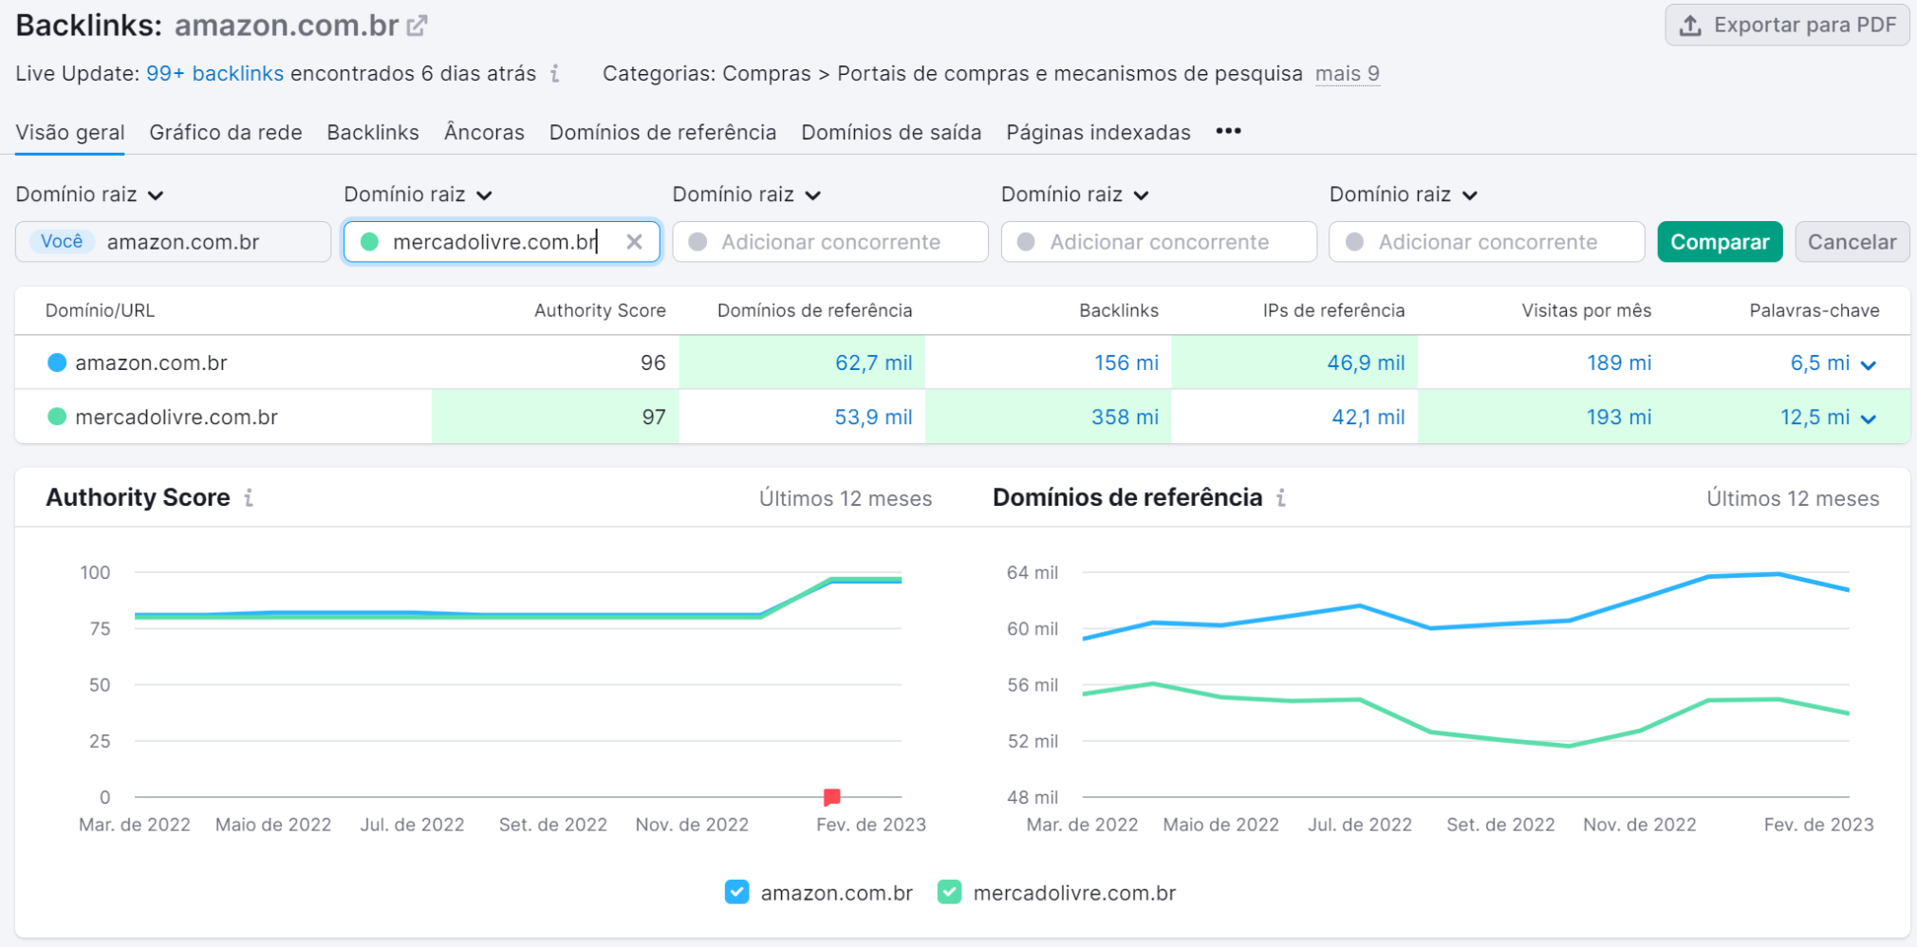The image size is (1917, 947).
Task: Expand fifth Domínio raiz dropdown
Action: tap(1404, 195)
